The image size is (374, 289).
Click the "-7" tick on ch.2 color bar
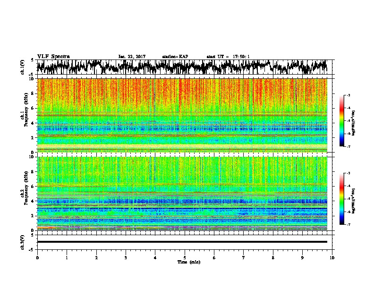click(348, 225)
